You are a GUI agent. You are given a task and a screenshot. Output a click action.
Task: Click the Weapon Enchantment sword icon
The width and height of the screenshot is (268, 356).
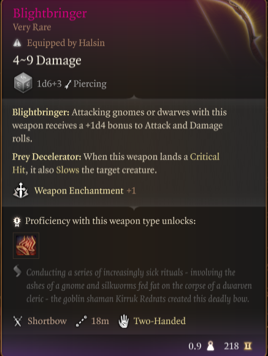[x=21, y=191]
